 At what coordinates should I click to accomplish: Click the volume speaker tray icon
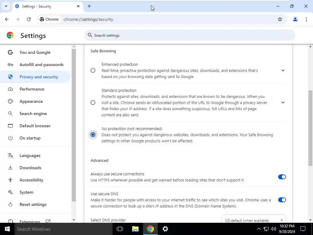coord(274,229)
